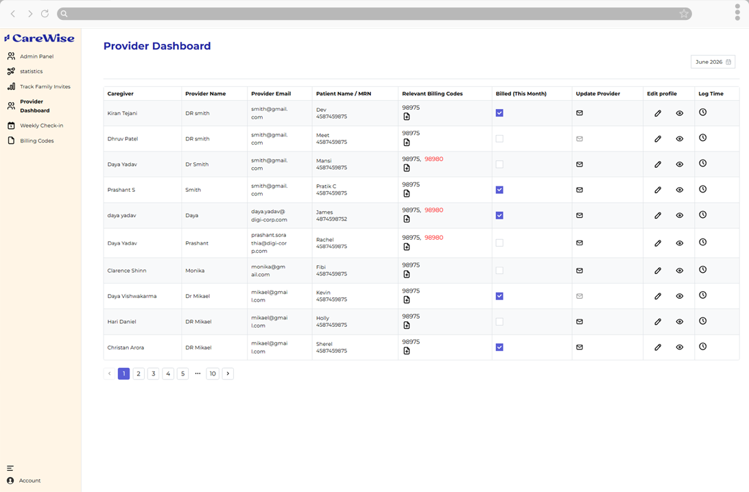This screenshot has height=492, width=749.
Task: Click billing document icon in Dev's row
Action: (x=407, y=116)
